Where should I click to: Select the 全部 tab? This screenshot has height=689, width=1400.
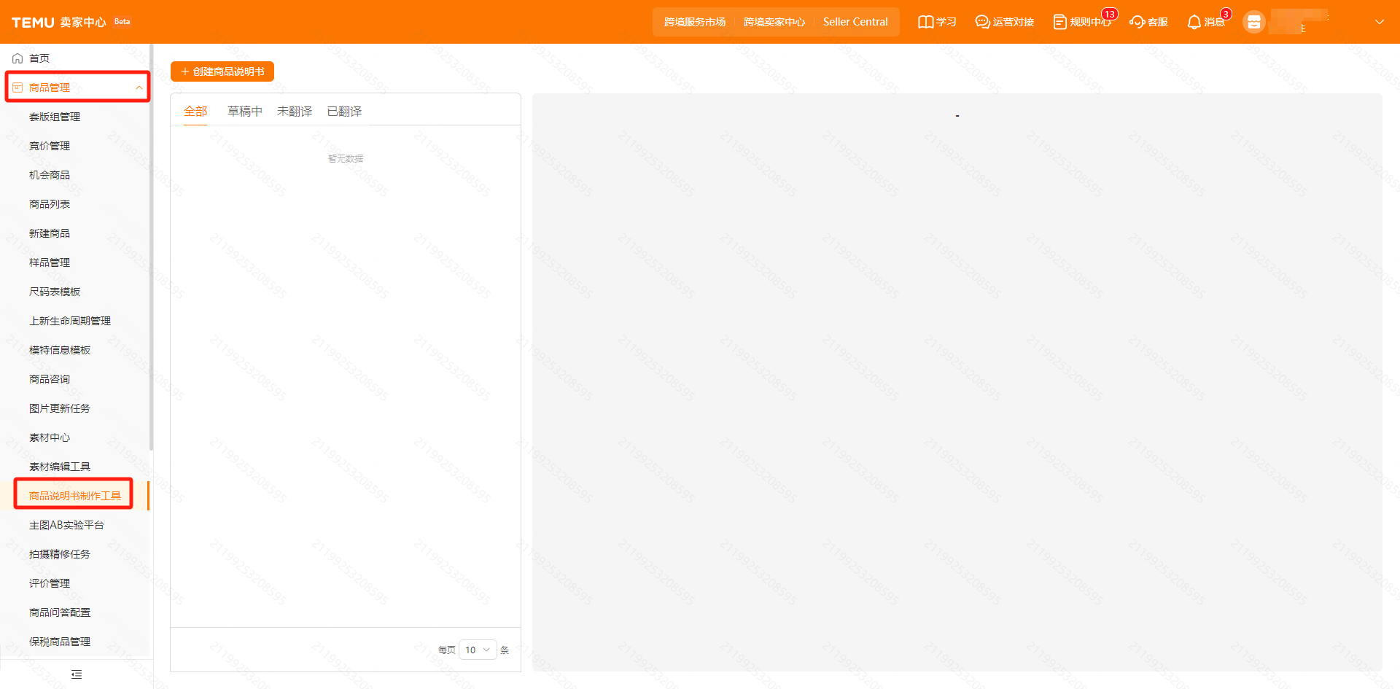tap(195, 112)
